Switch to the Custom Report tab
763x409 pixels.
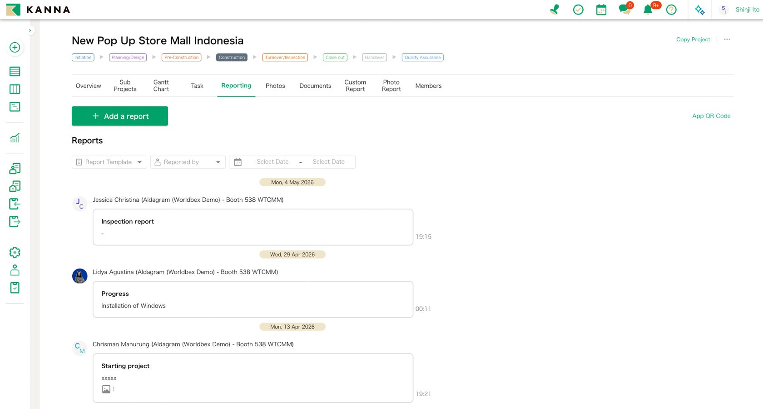[355, 86]
